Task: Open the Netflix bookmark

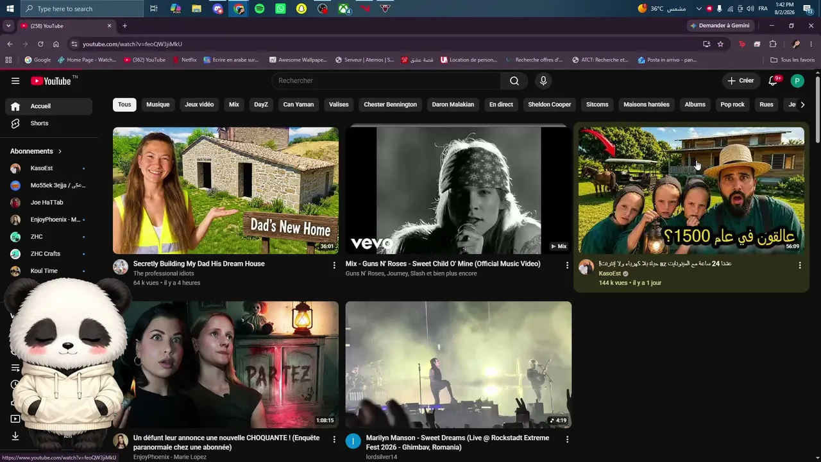Action: pyautogui.click(x=185, y=60)
